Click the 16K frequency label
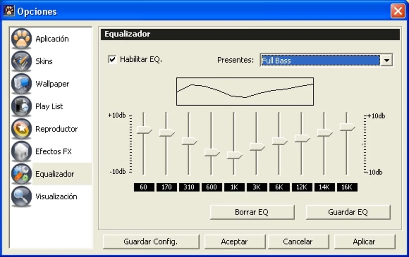 tap(347, 187)
